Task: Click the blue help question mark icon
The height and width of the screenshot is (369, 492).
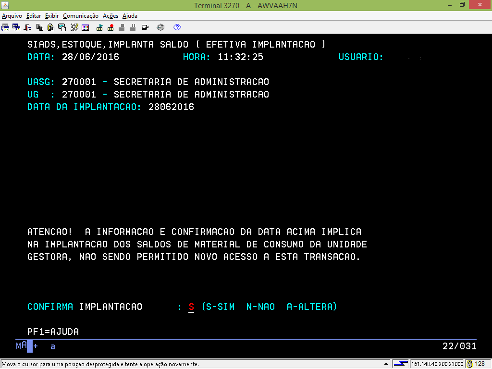Action: point(177,27)
